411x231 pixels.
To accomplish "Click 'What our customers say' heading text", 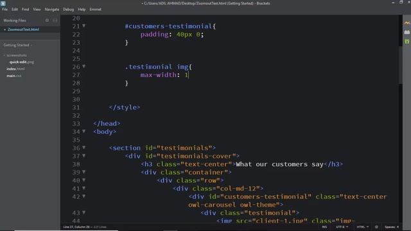I will point(280,164).
